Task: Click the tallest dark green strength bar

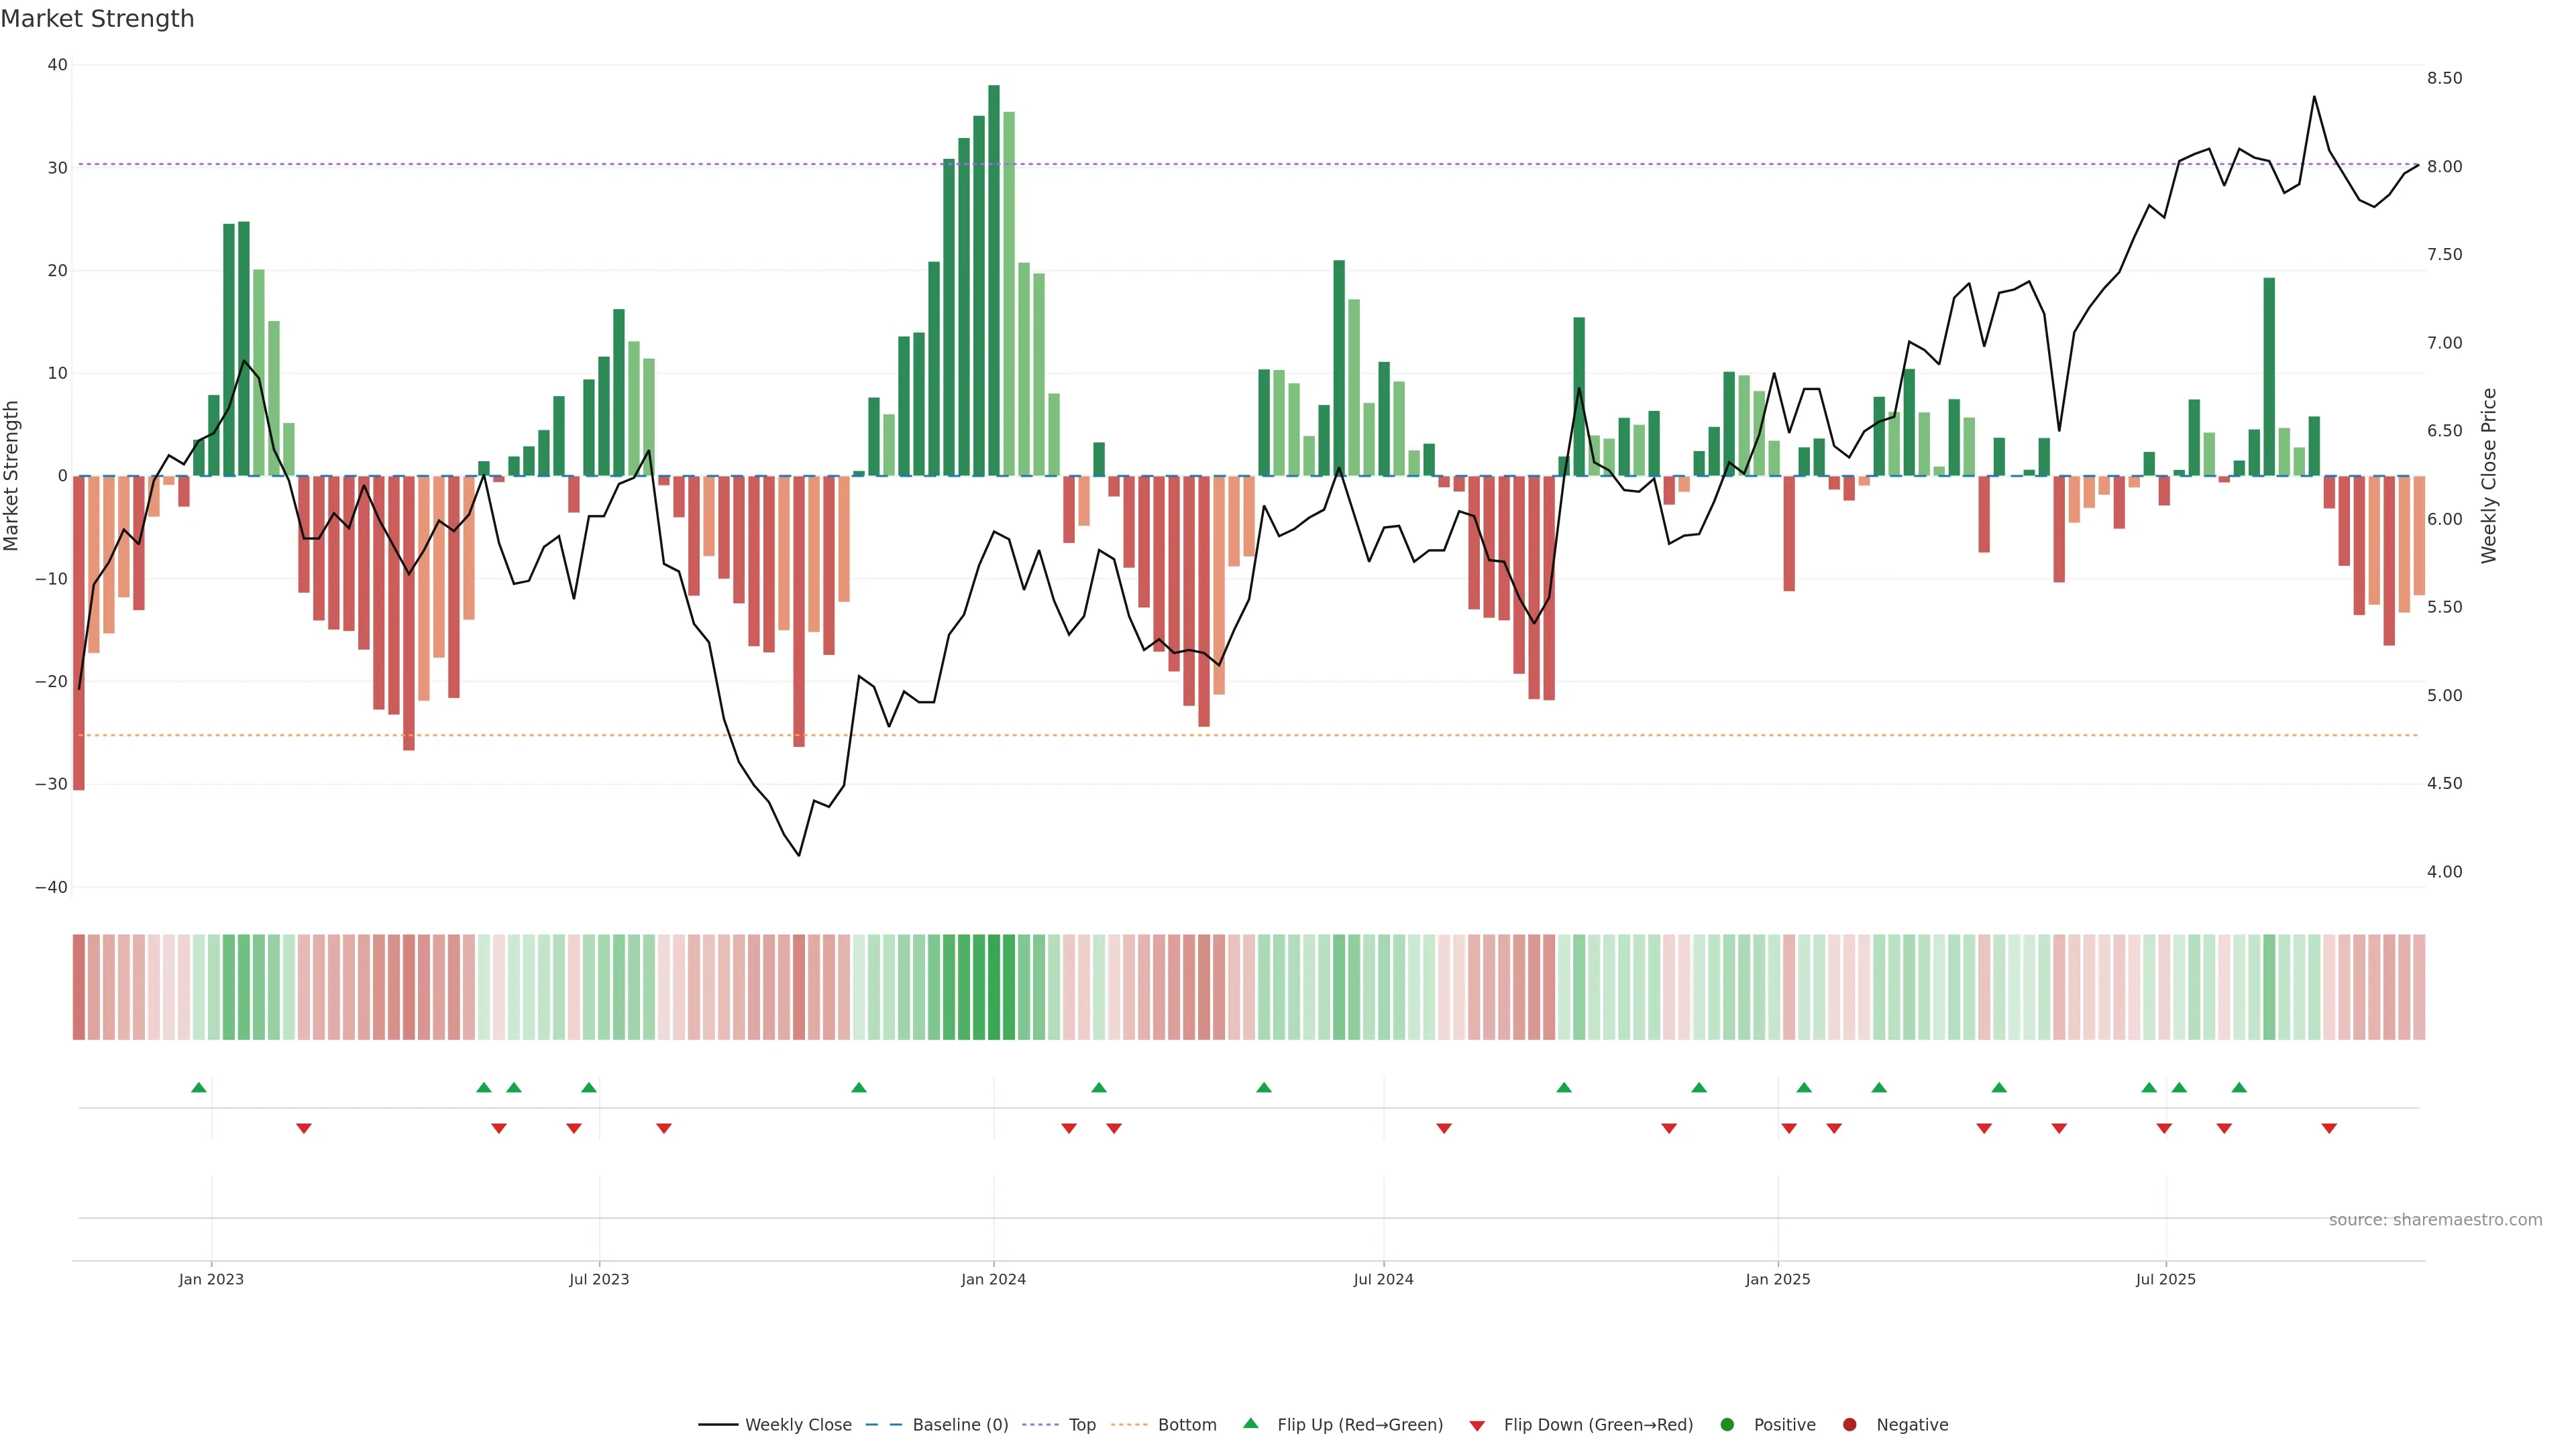Action: point(993,280)
